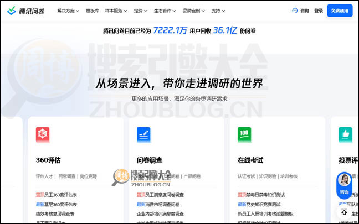The width and height of the screenshot is (359, 224).
Task: Open template 新员工入职培训考核试题模板
Action: [x=265, y=213]
